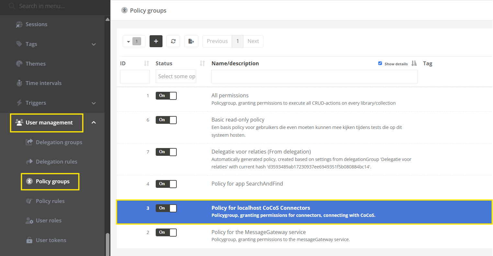Viewport: 493px width, 256px height.
Task: Click the sort icon beside ID column
Action: pos(146,63)
